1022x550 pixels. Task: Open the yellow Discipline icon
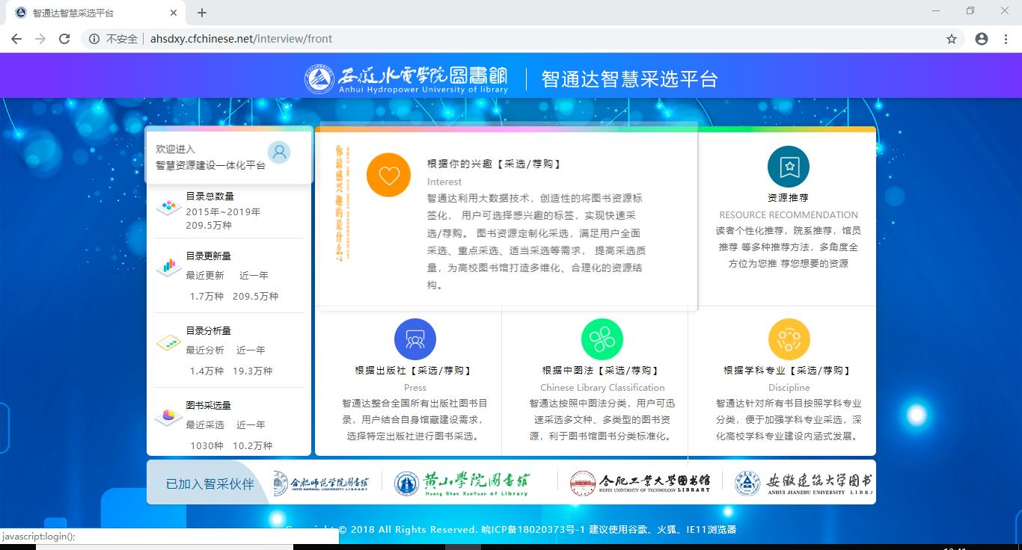point(789,339)
